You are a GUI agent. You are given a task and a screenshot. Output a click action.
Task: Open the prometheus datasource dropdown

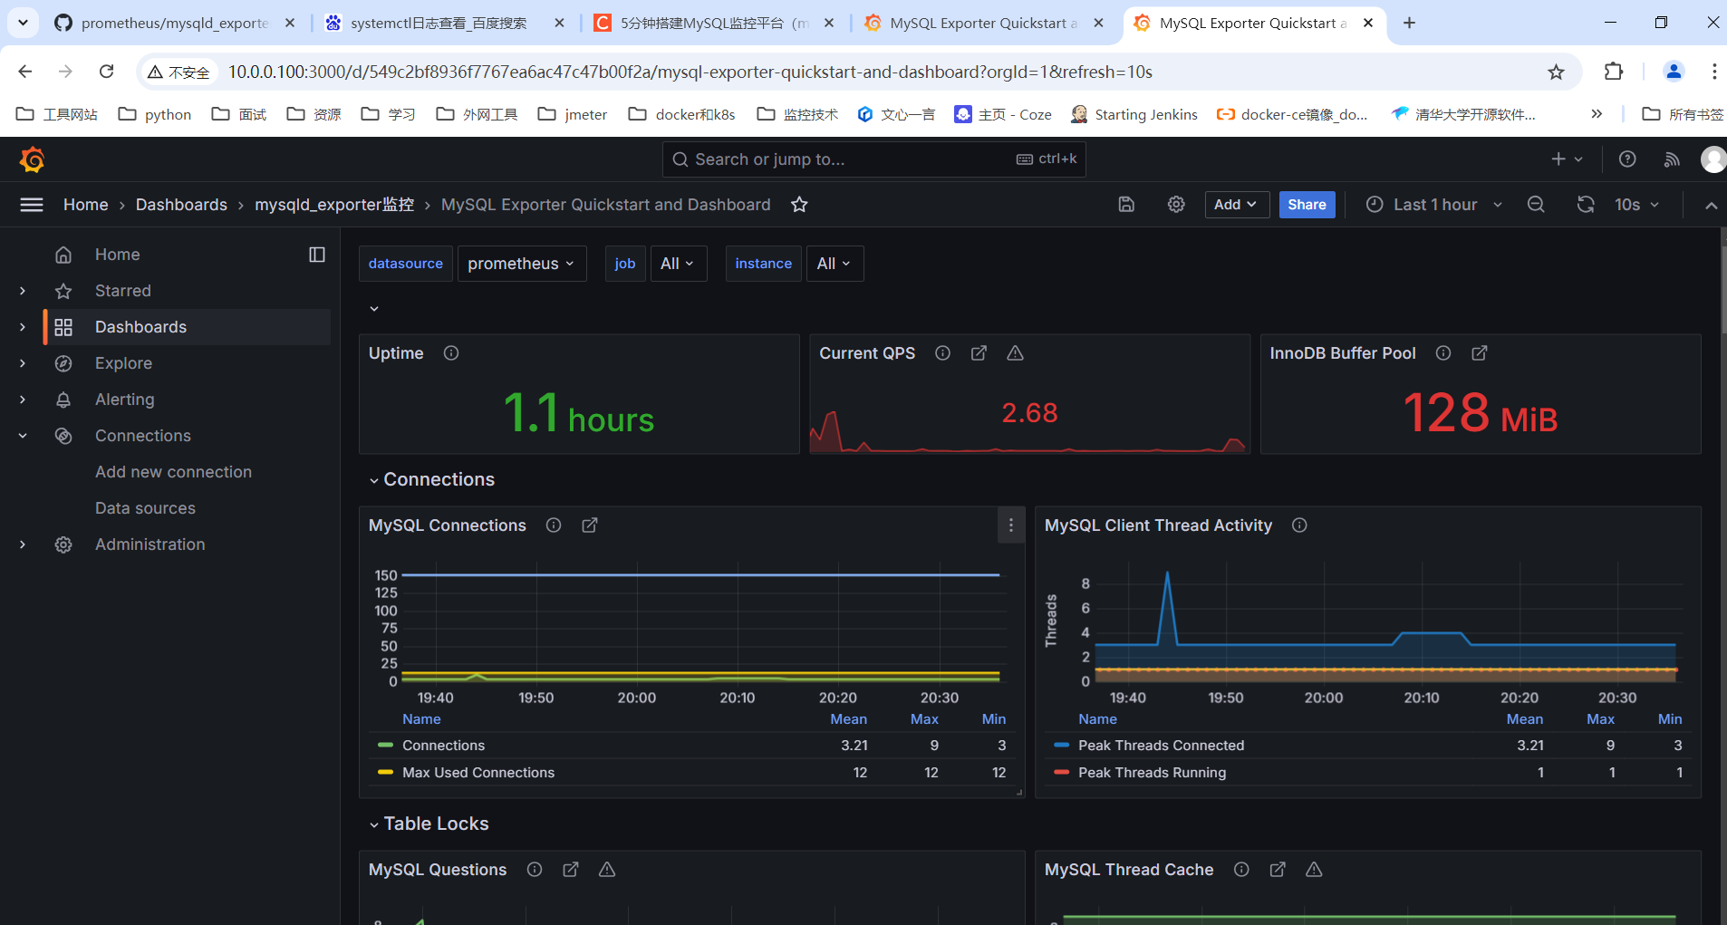click(522, 264)
